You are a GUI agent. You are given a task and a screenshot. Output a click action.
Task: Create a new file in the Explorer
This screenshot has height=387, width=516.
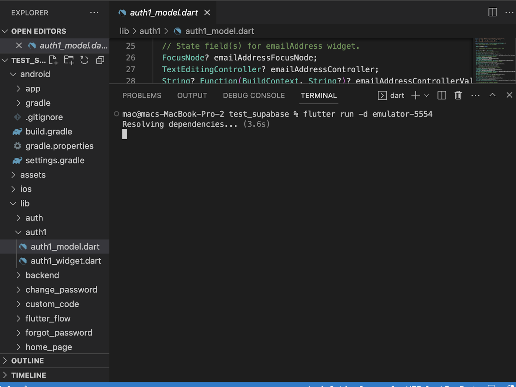(x=53, y=60)
